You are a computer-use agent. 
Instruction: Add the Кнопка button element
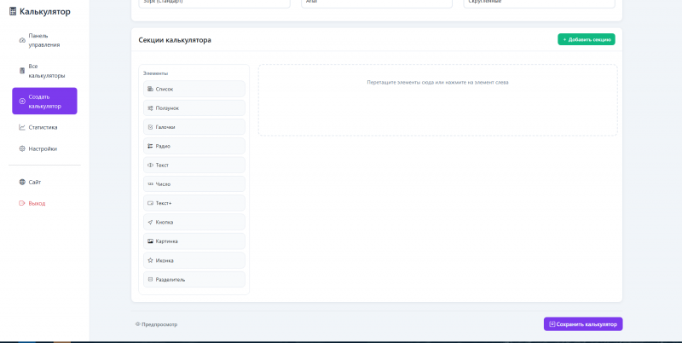tap(194, 222)
